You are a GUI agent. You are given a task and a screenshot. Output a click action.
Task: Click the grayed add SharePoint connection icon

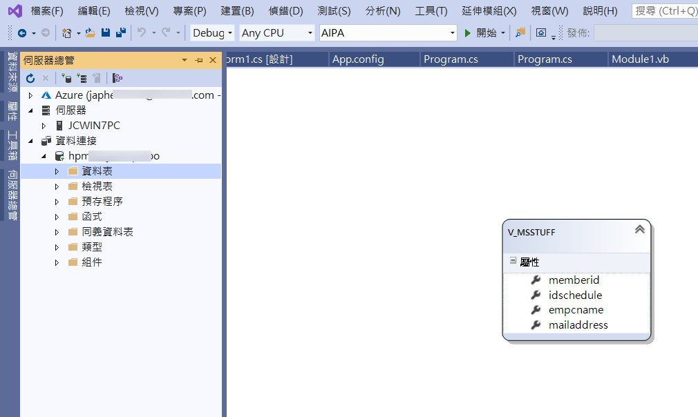pyautogui.click(x=96, y=78)
